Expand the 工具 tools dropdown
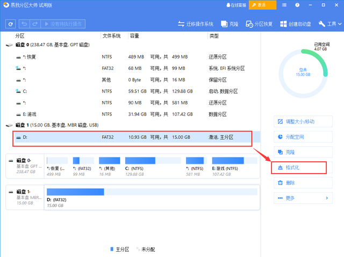 click(x=330, y=24)
